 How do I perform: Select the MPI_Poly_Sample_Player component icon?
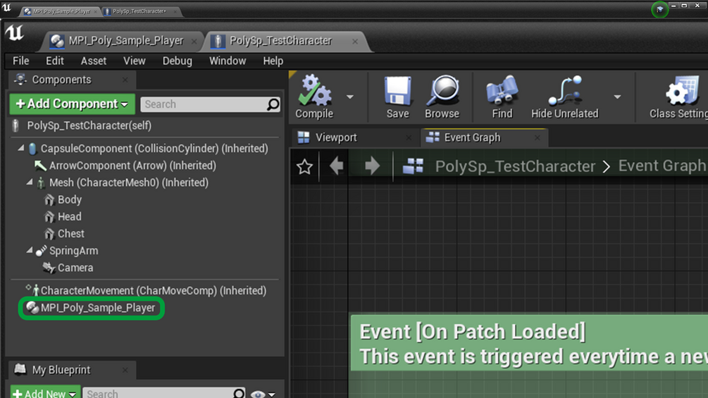click(32, 308)
